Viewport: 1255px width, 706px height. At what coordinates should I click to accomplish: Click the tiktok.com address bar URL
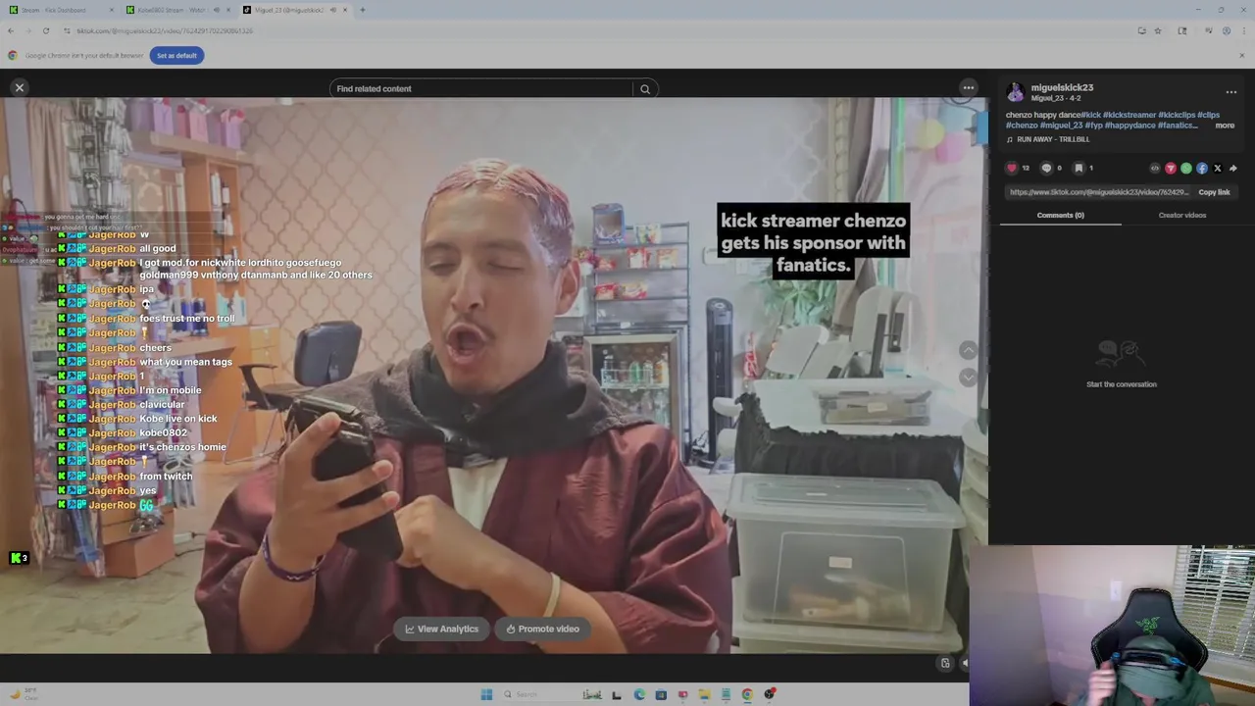point(165,30)
